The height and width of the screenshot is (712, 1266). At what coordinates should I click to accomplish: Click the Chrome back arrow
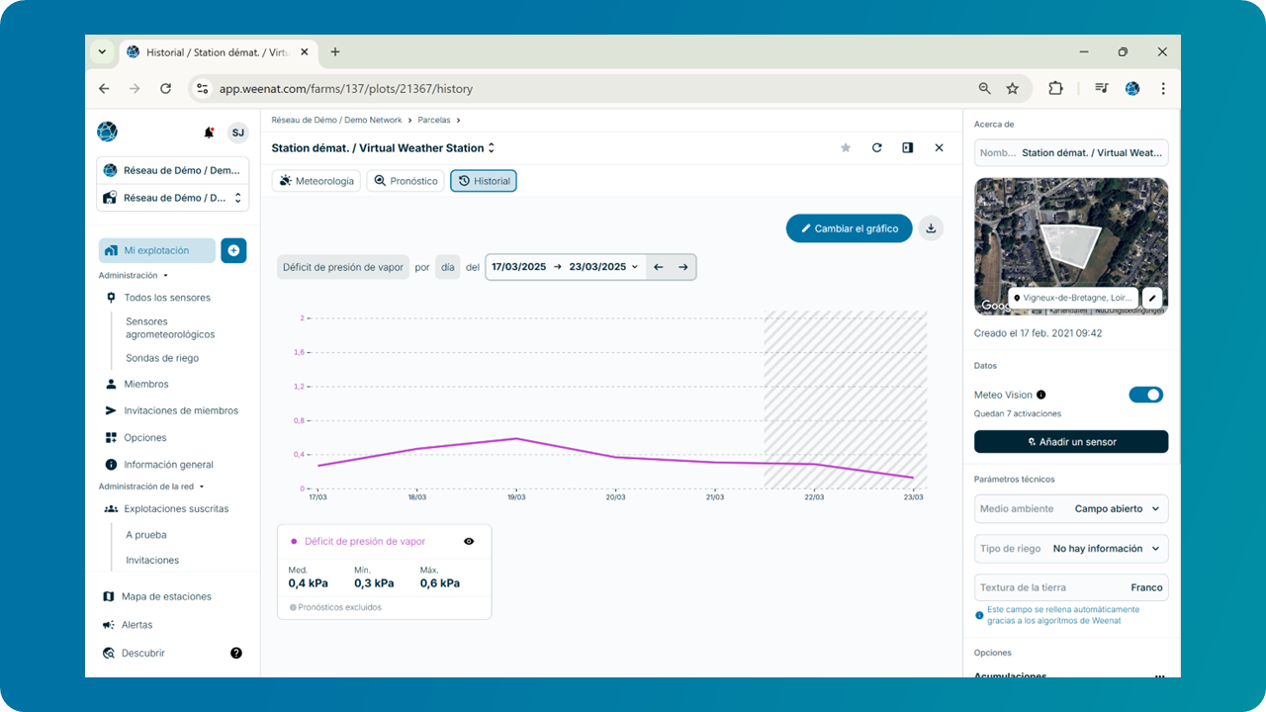point(105,88)
